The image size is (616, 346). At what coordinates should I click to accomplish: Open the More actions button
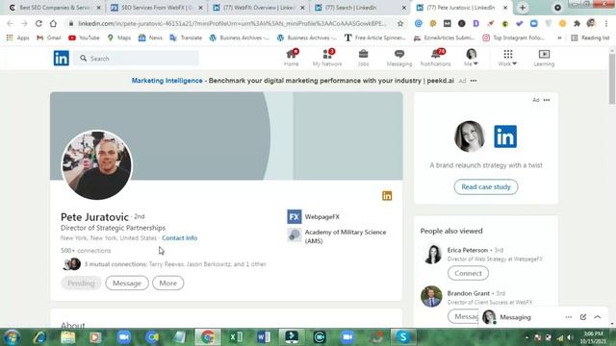[167, 283]
